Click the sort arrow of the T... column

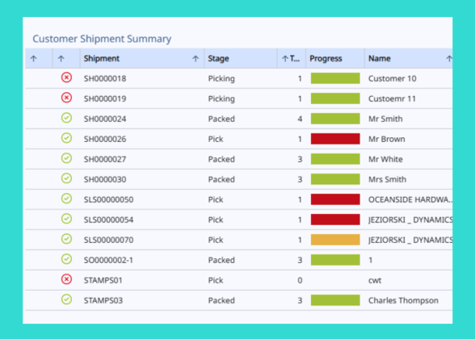(284, 58)
